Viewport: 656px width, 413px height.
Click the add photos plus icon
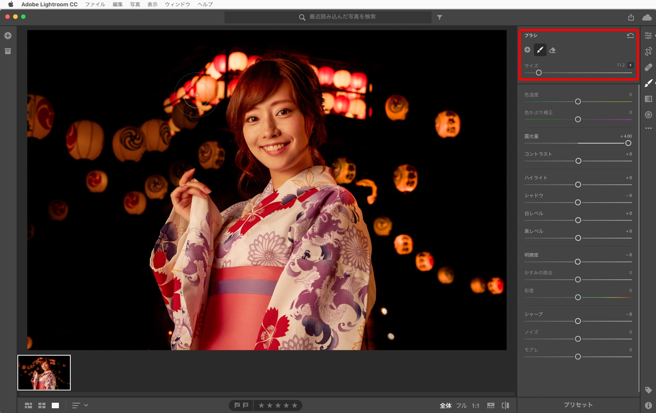click(8, 36)
